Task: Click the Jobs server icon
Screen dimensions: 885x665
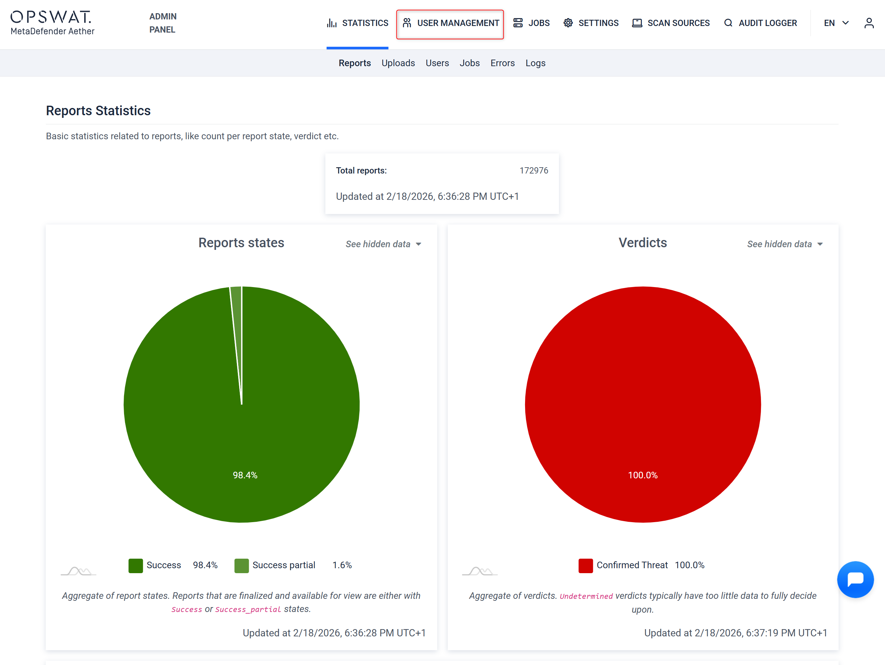Action: tap(518, 23)
